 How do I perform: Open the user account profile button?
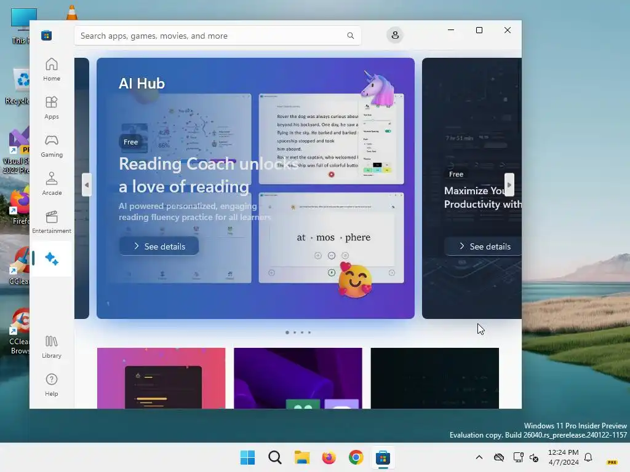(x=395, y=35)
